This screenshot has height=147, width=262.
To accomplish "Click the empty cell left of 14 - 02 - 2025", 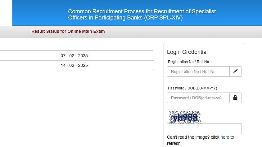I will point(29,65).
